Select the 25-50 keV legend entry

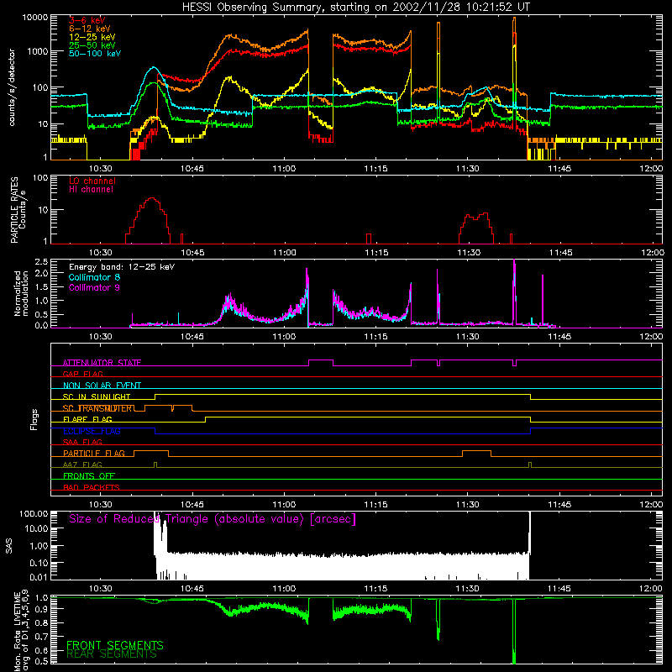click(x=92, y=45)
